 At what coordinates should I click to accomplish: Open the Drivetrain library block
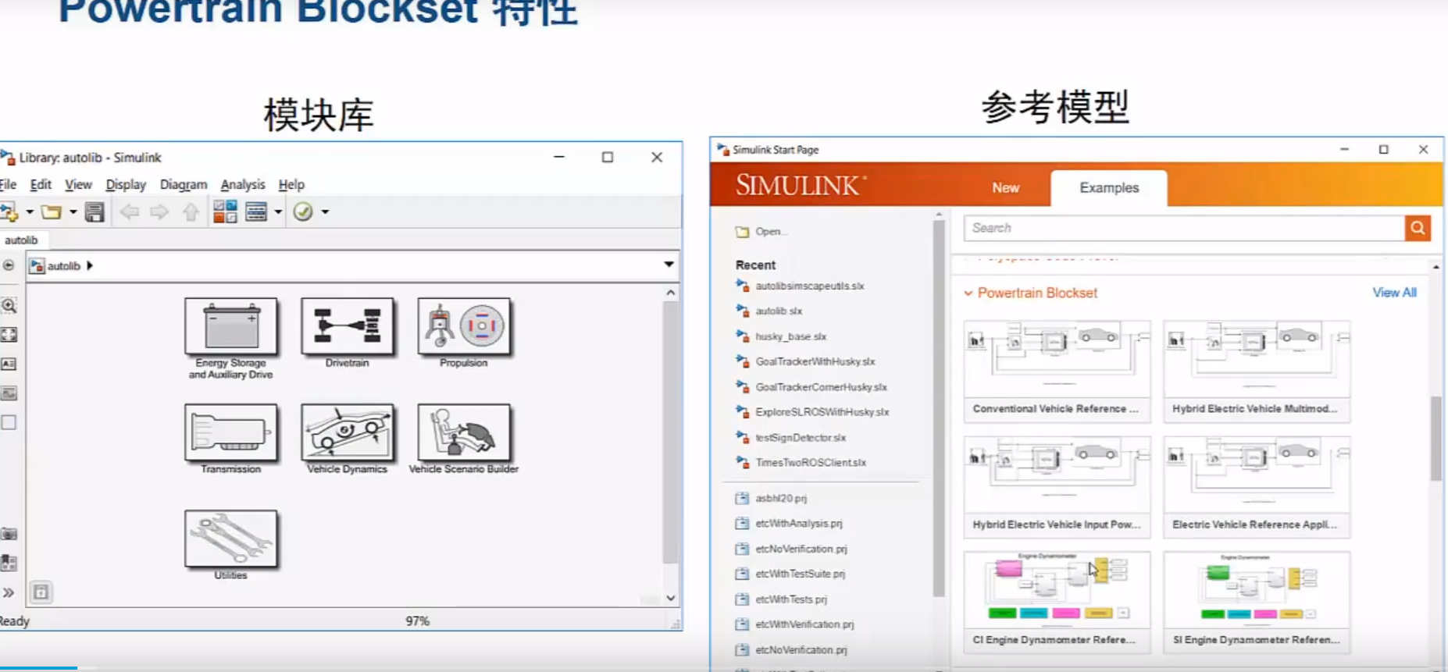(x=348, y=326)
